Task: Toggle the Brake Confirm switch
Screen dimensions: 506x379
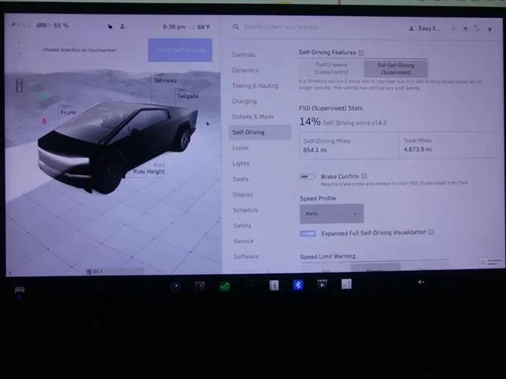Action: [308, 177]
